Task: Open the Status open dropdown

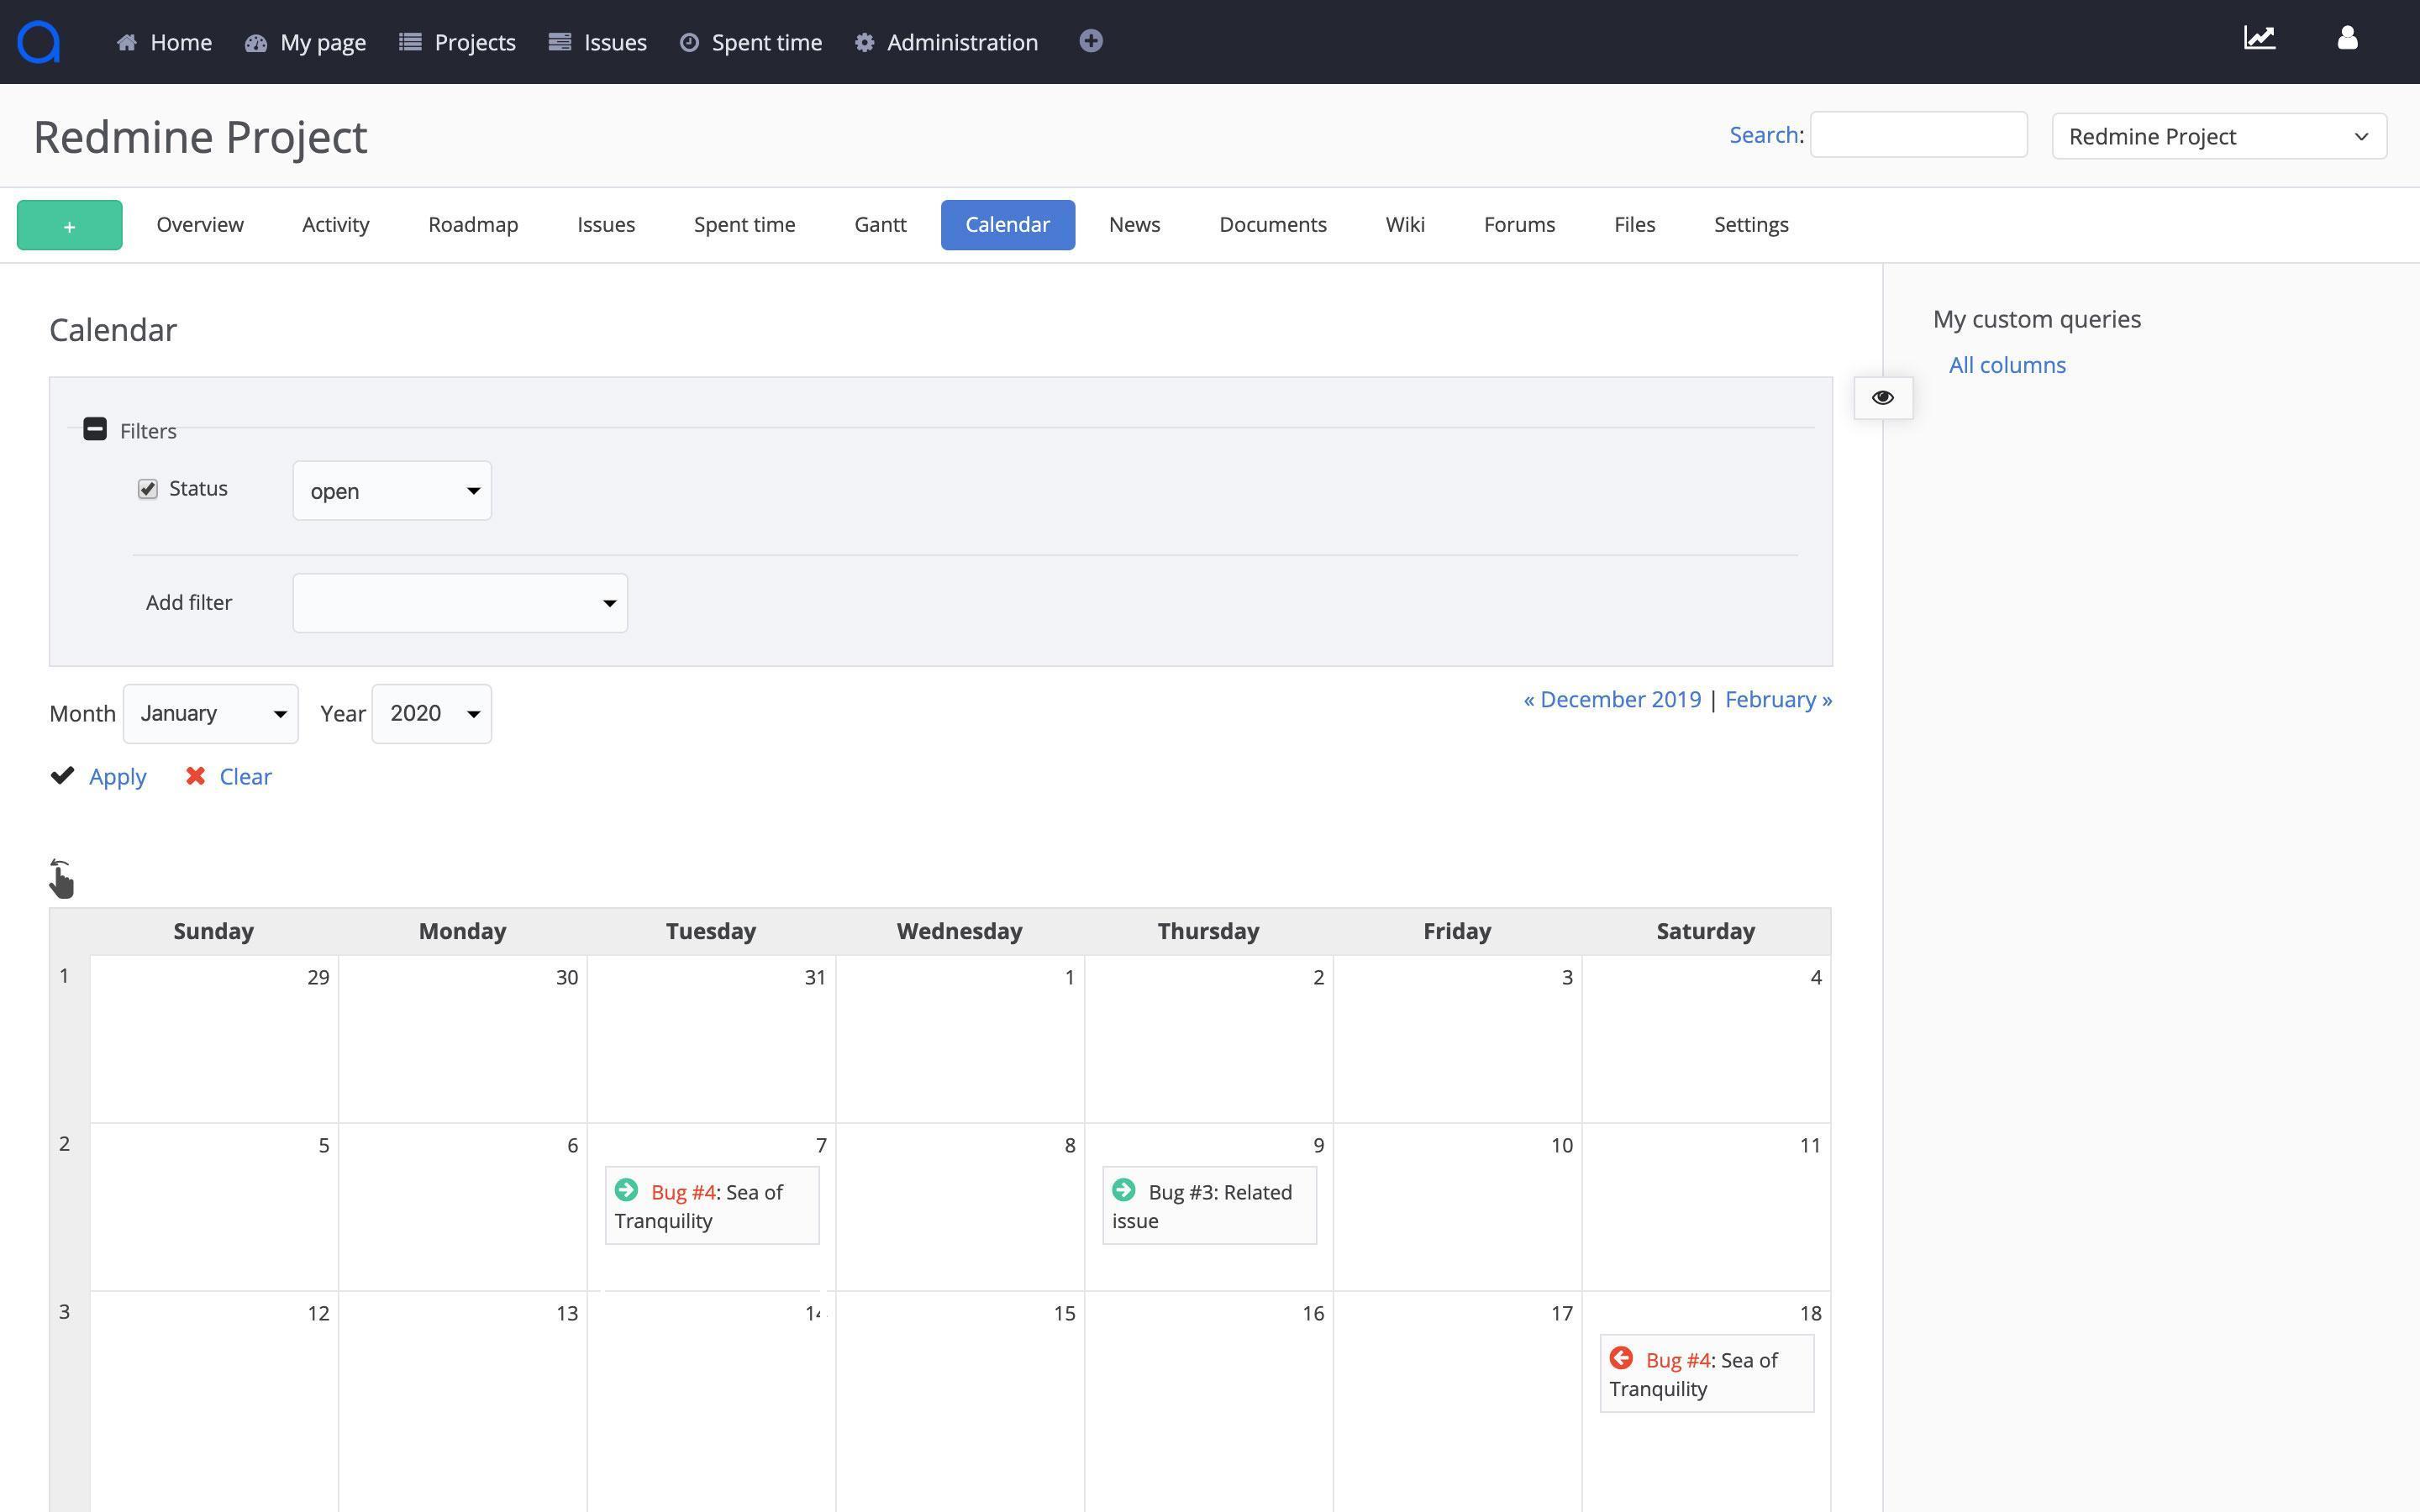Action: point(392,490)
